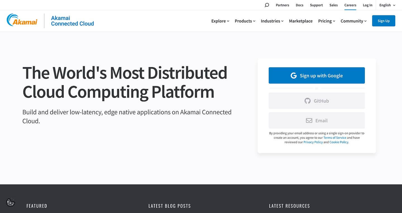Click the LATEST RESOURCES heading
Screen dimensions: 402x213
click(289, 206)
